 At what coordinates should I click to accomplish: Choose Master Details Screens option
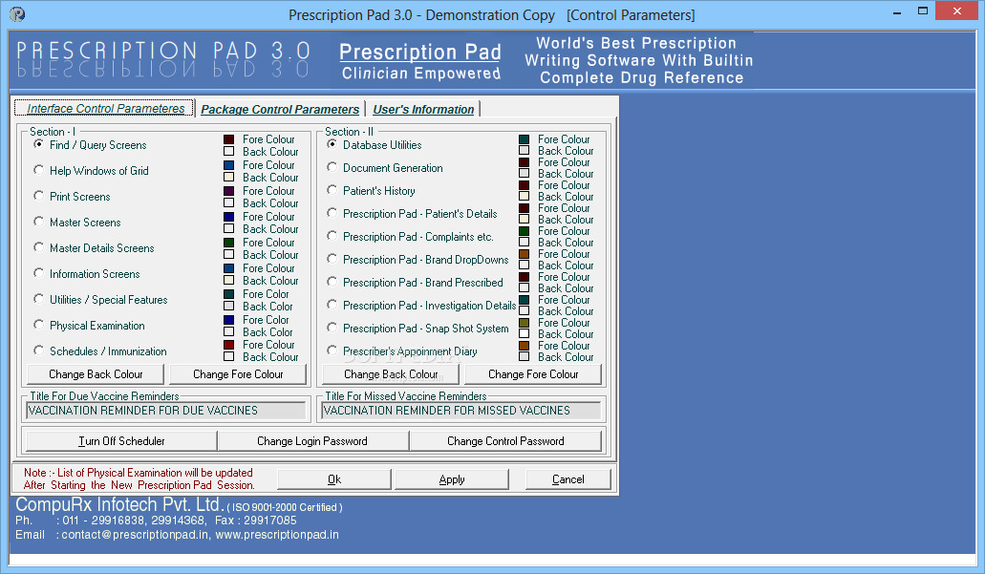point(39,247)
